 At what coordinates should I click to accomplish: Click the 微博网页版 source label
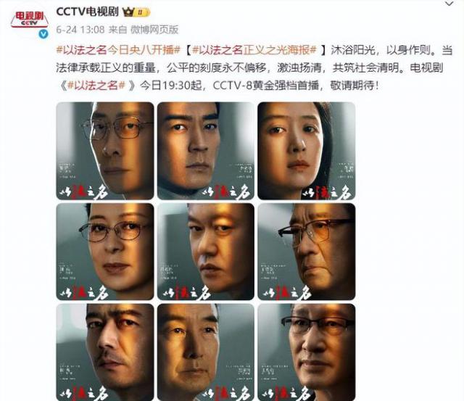154,30
